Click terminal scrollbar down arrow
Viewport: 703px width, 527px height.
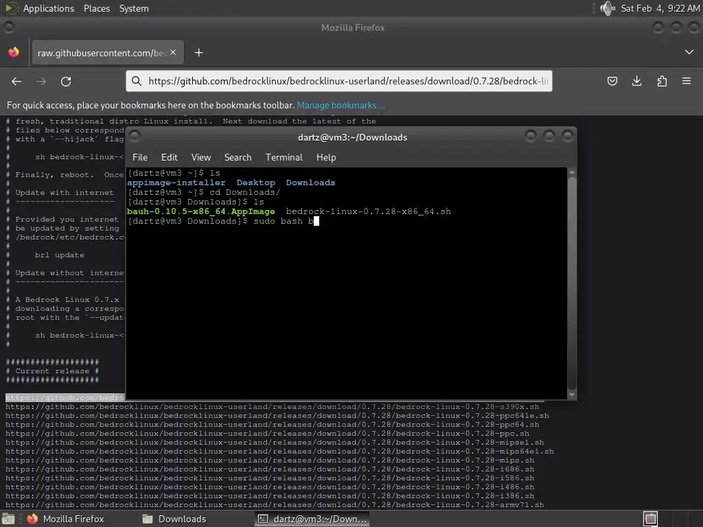[572, 395]
